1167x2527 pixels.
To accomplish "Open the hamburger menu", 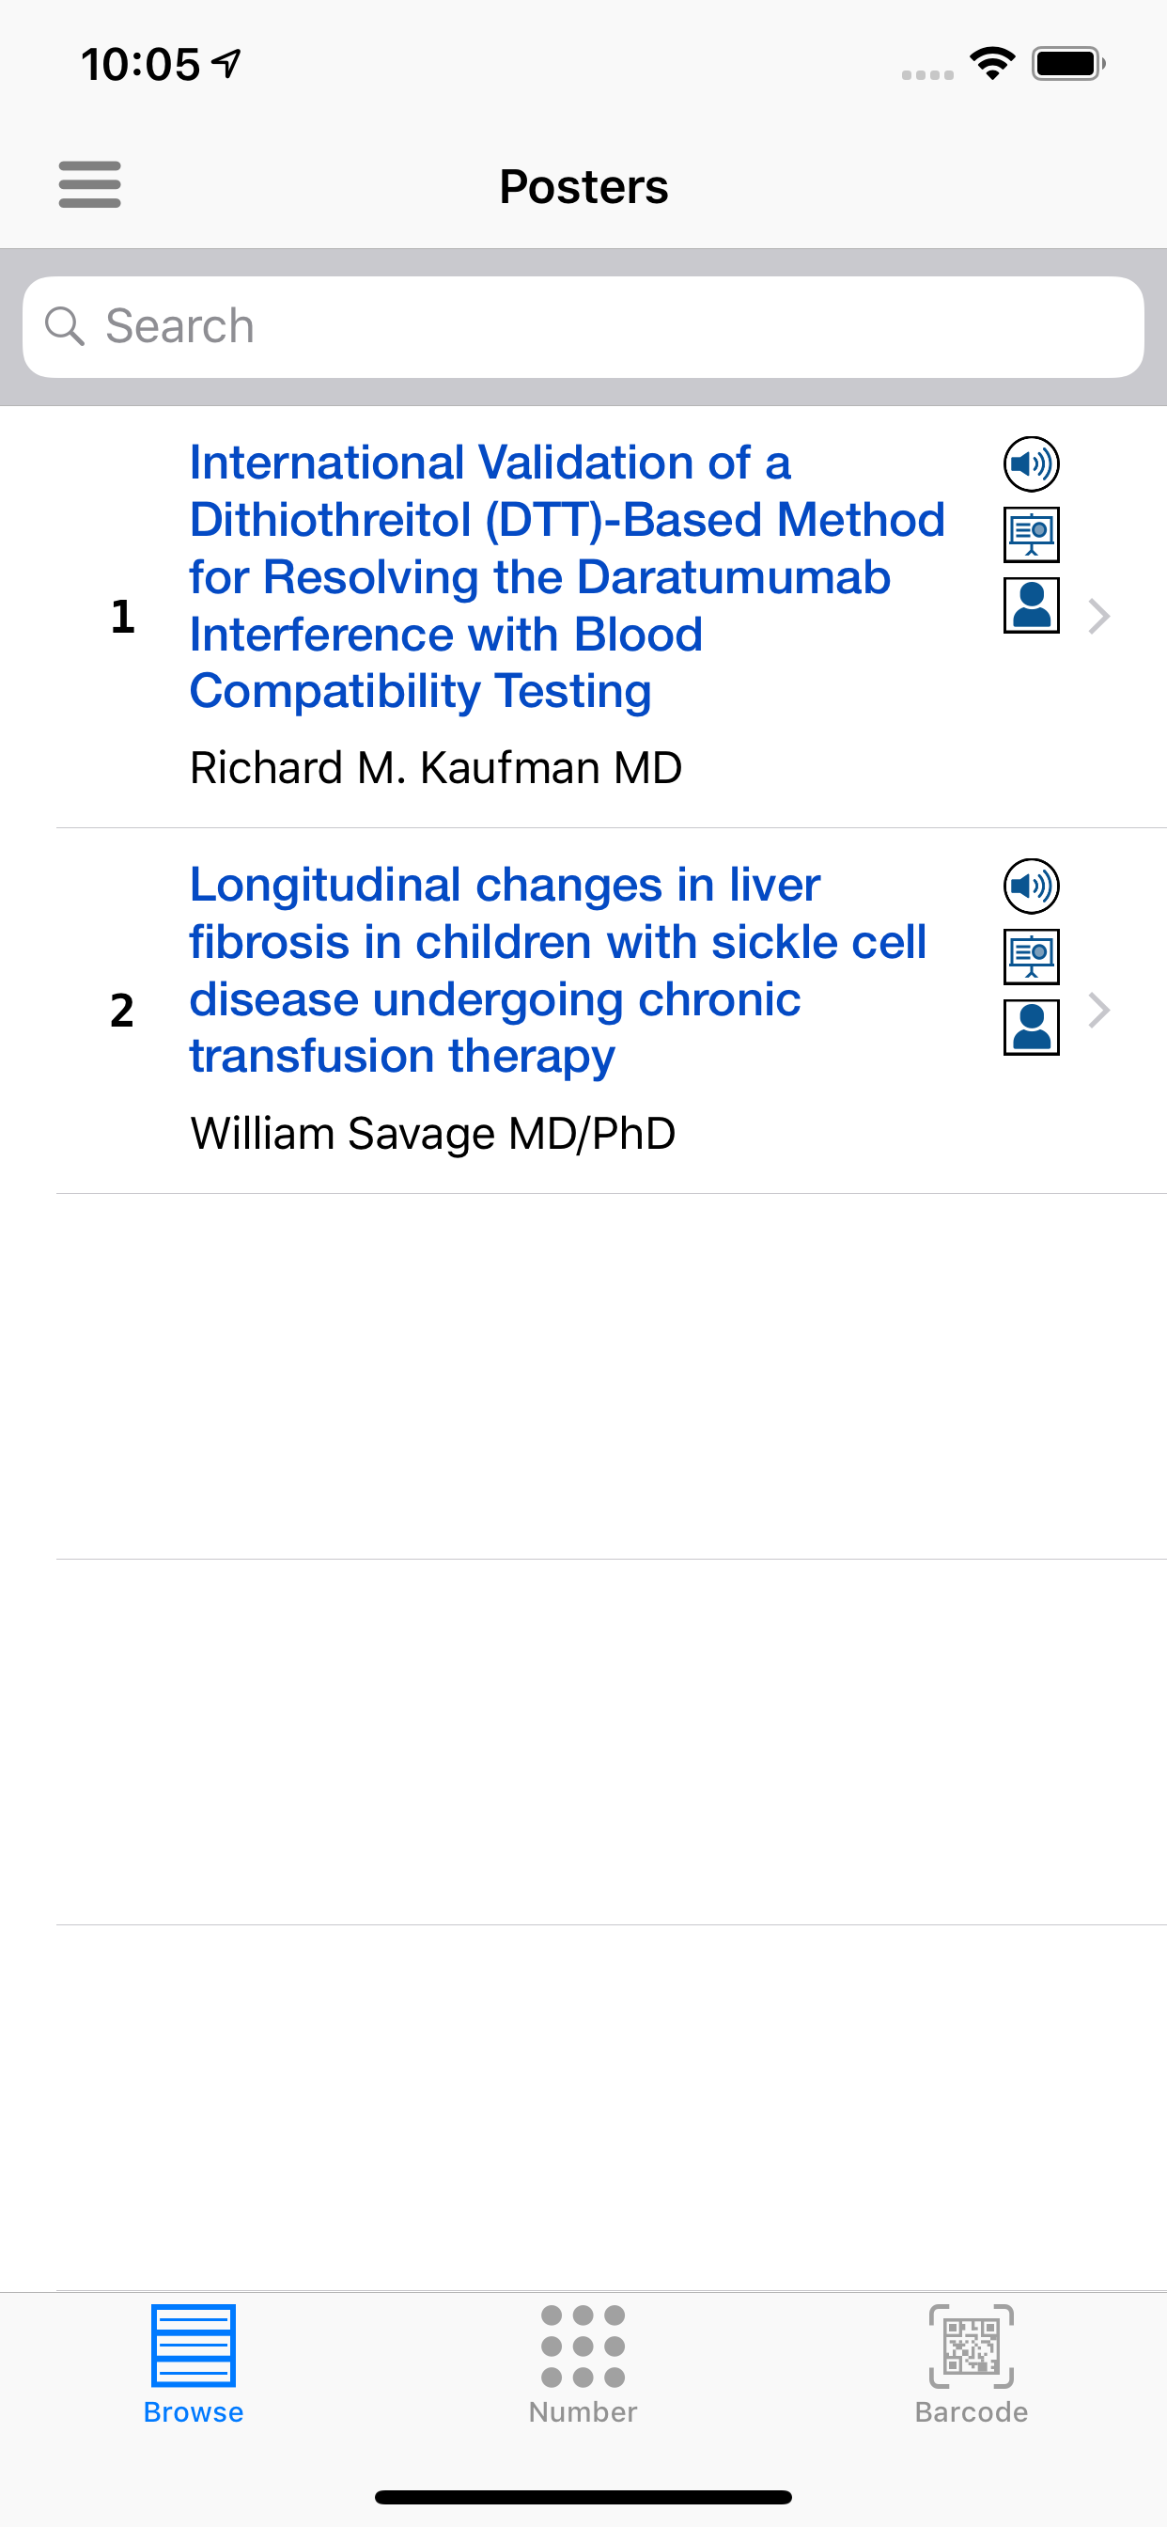I will click(x=89, y=184).
